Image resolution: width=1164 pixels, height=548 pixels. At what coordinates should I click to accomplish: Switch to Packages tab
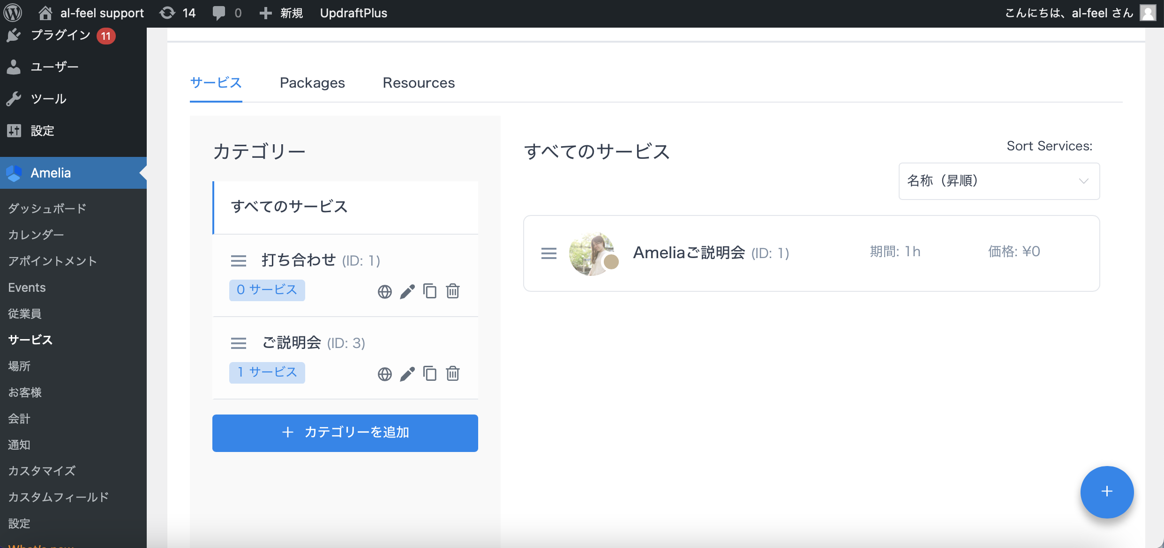pyautogui.click(x=312, y=83)
